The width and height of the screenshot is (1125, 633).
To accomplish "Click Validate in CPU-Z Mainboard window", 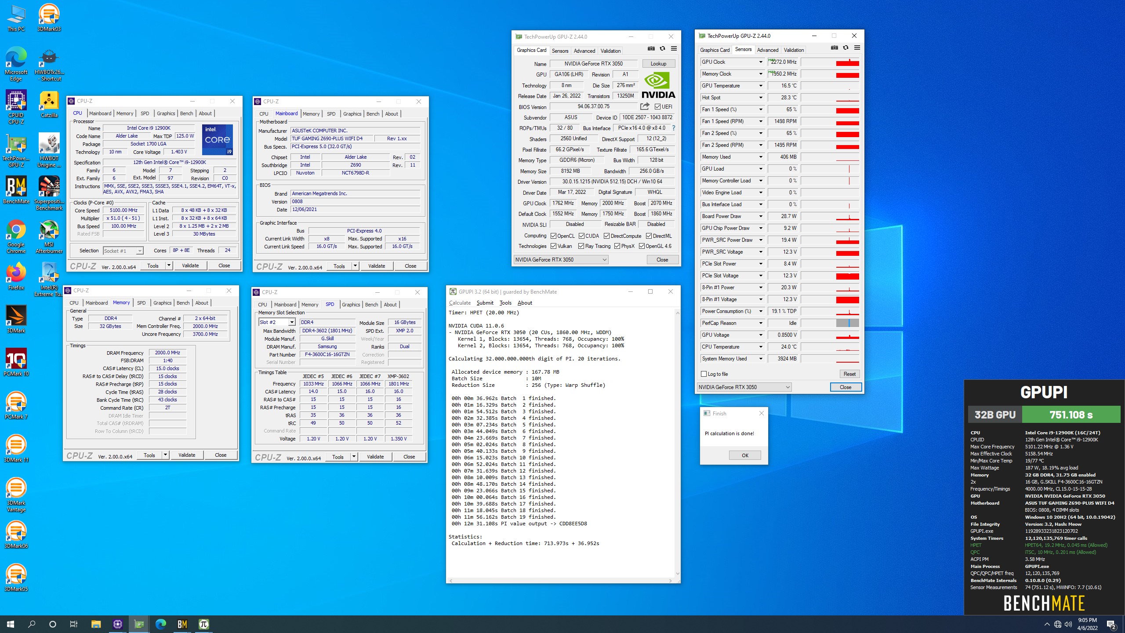I will click(x=377, y=266).
